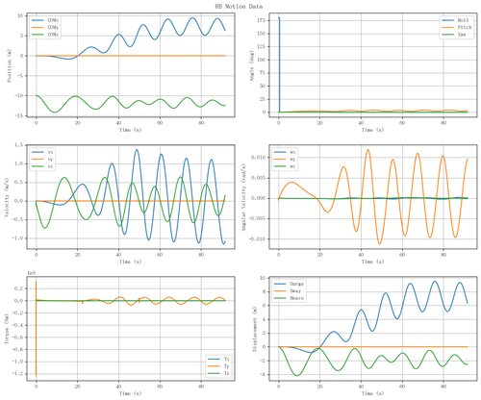Click the blue line swatch beside COMx
This screenshot has height=400, width=481.
tap(38, 20)
